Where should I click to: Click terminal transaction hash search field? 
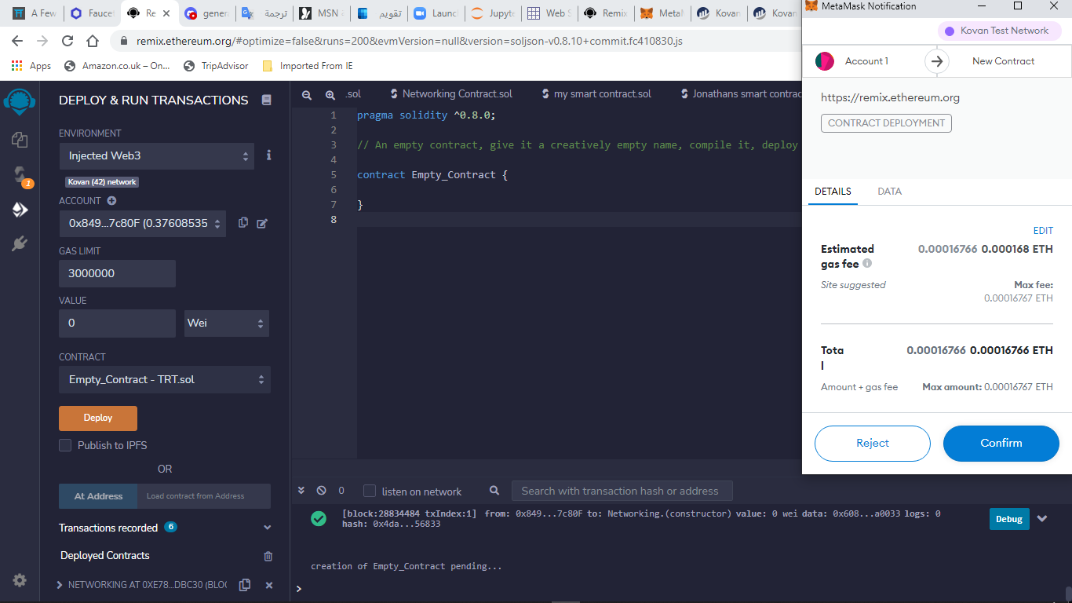point(622,491)
